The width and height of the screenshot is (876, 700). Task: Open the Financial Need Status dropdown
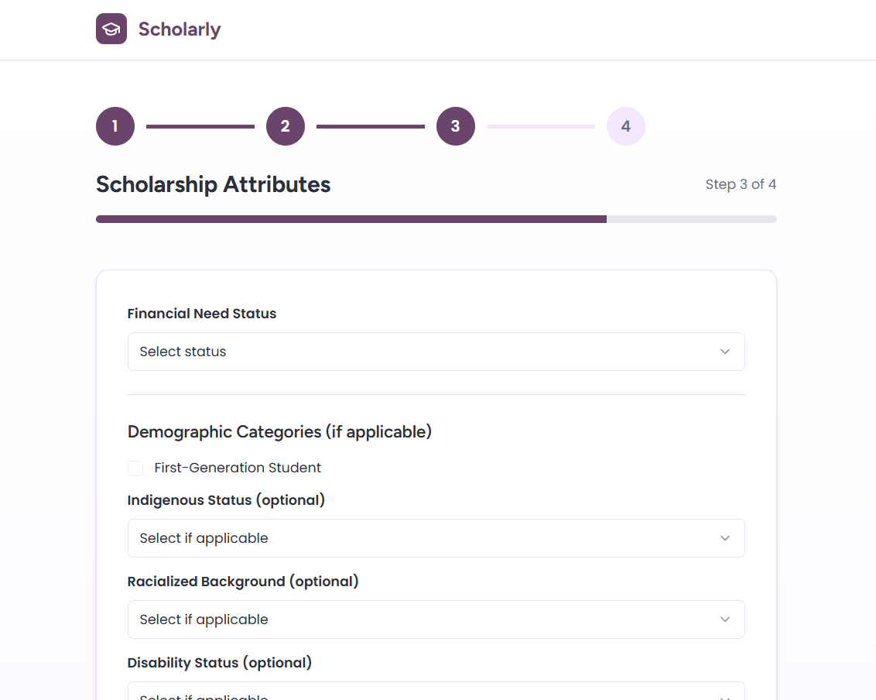(x=436, y=352)
